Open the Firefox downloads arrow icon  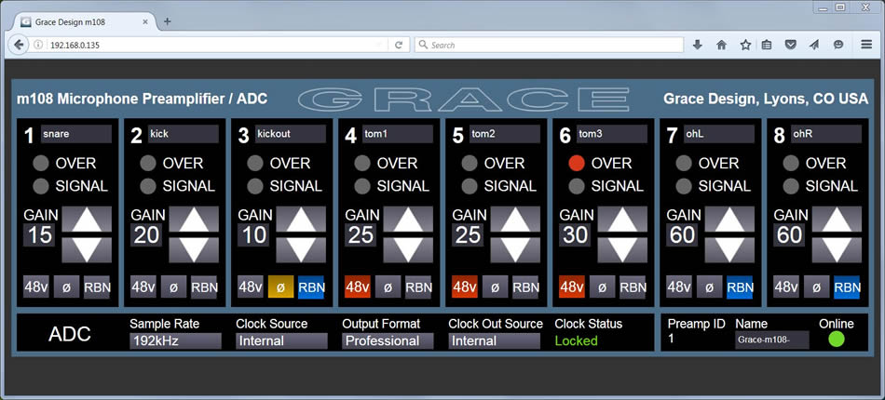(x=697, y=45)
